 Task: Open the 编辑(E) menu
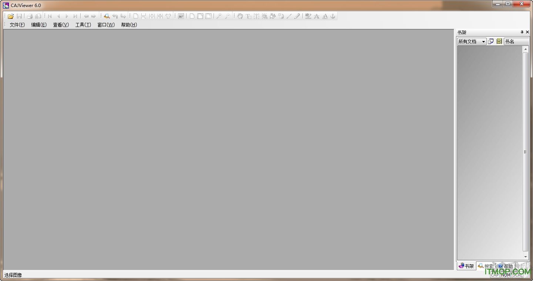click(x=39, y=25)
